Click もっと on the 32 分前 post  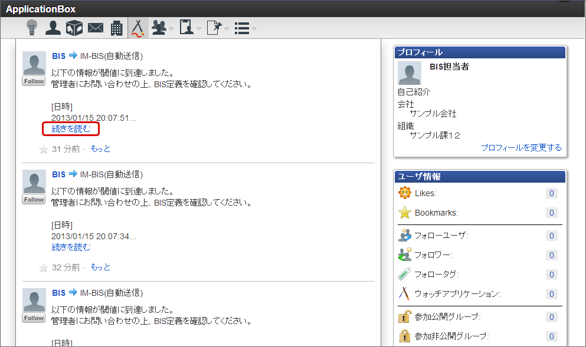pyautogui.click(x=100, y=267)
